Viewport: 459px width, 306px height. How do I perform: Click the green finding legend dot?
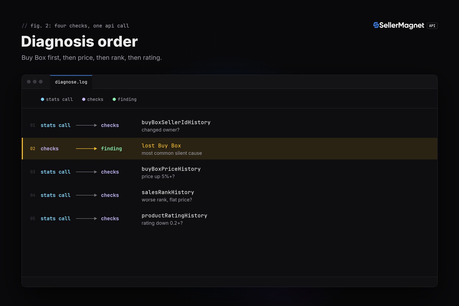tap(114, 99)
